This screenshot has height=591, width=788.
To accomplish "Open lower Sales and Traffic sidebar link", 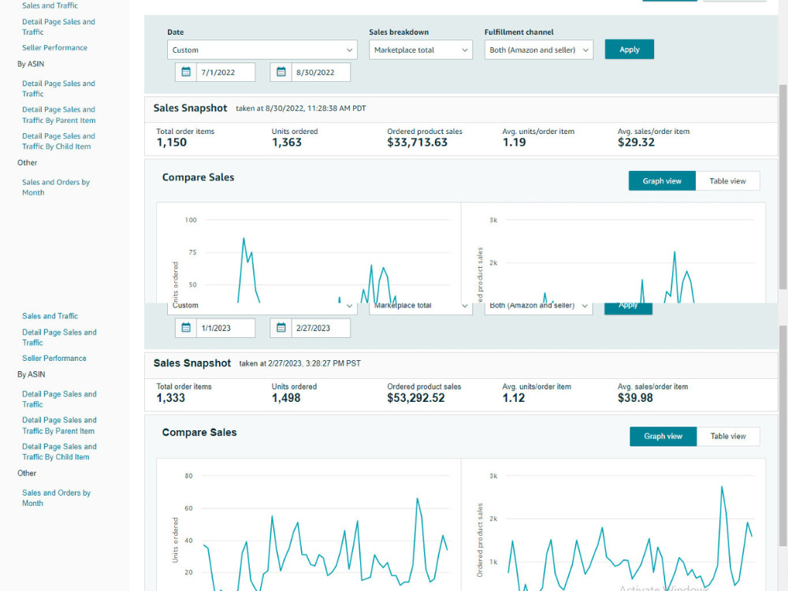I will [50, 316].
